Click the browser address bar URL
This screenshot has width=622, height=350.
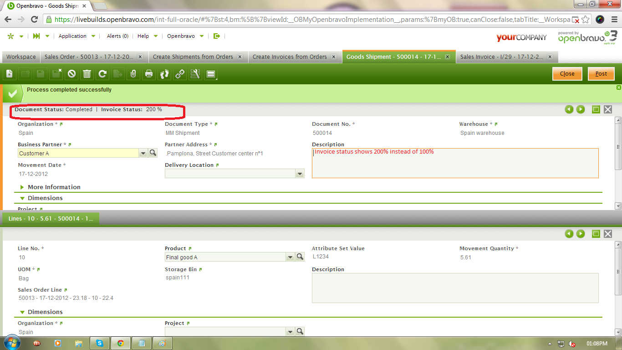coord(312,20)
